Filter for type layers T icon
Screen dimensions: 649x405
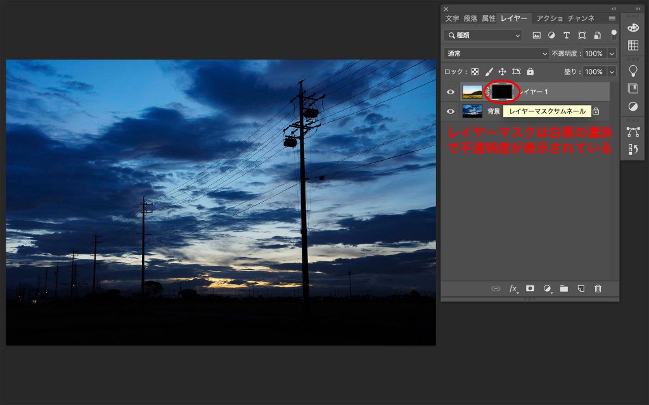567,35
